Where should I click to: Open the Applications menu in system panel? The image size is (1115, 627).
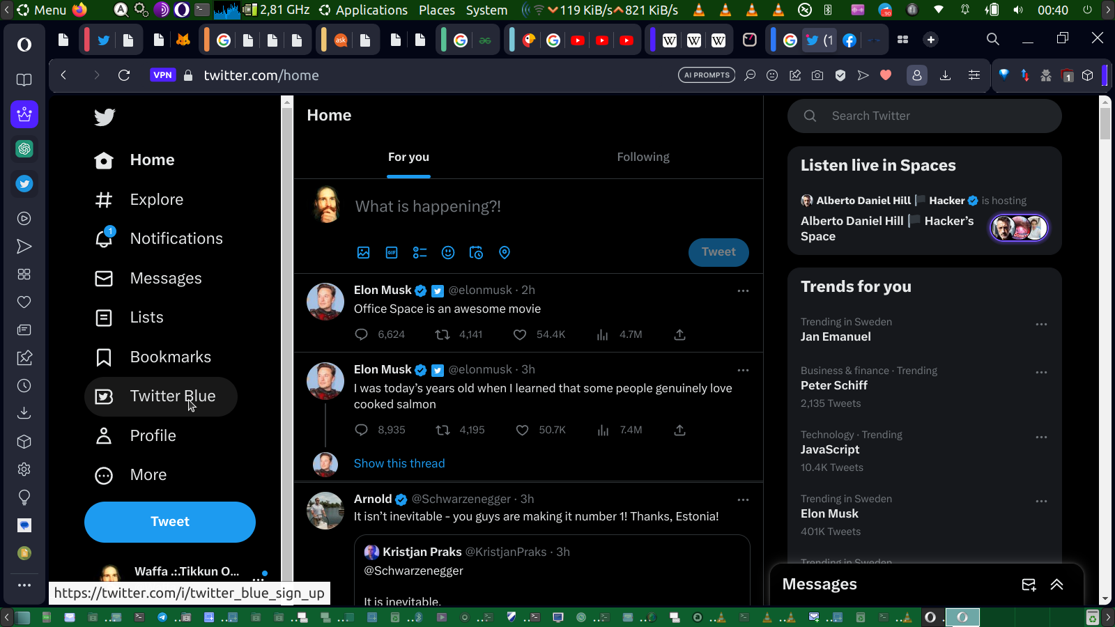click(x=364, y=10)
